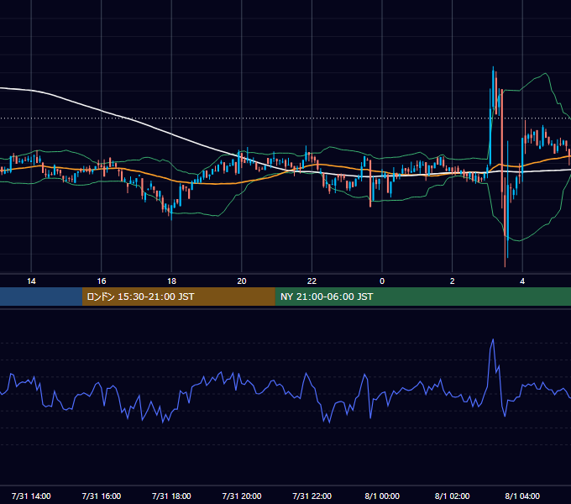
Task: Click the tallest candle spike after 3 o'clock
Action: click(x=493, y=87)
